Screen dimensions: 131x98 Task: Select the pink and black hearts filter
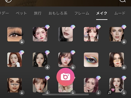point(117,85)
